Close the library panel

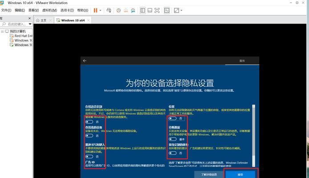point(29,18)
